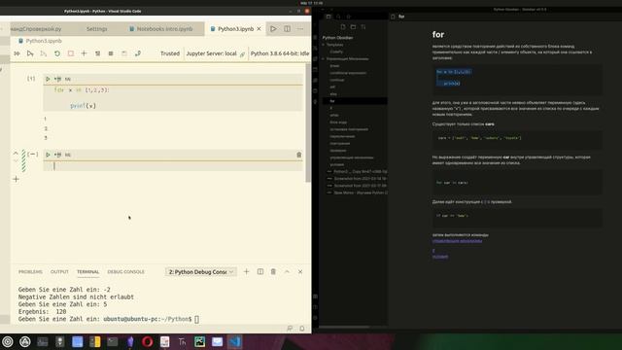This screenshot has width=622, height=350.
Task: Open the OUTPUT panel tab
Action: point(59,272)
